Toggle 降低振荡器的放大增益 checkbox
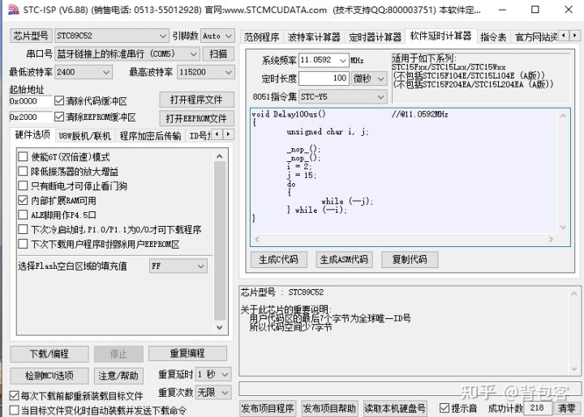The width and height of the screenshot is (584, 417). (23, 172)
